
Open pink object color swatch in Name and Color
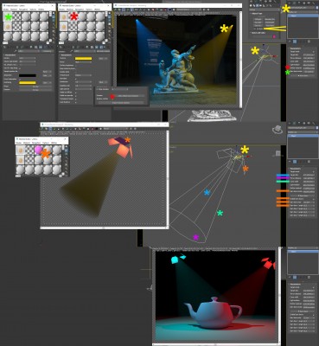[274, 37]
